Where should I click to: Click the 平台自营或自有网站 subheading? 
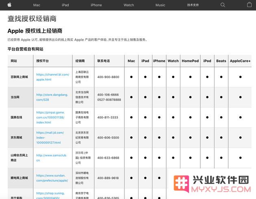click(x=25, y=49)
